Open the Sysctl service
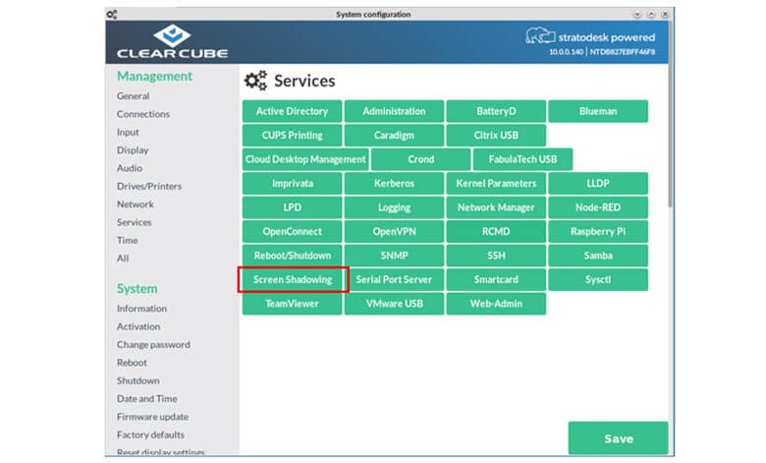Viewport: 766px width, 463px height. (598, 279)
